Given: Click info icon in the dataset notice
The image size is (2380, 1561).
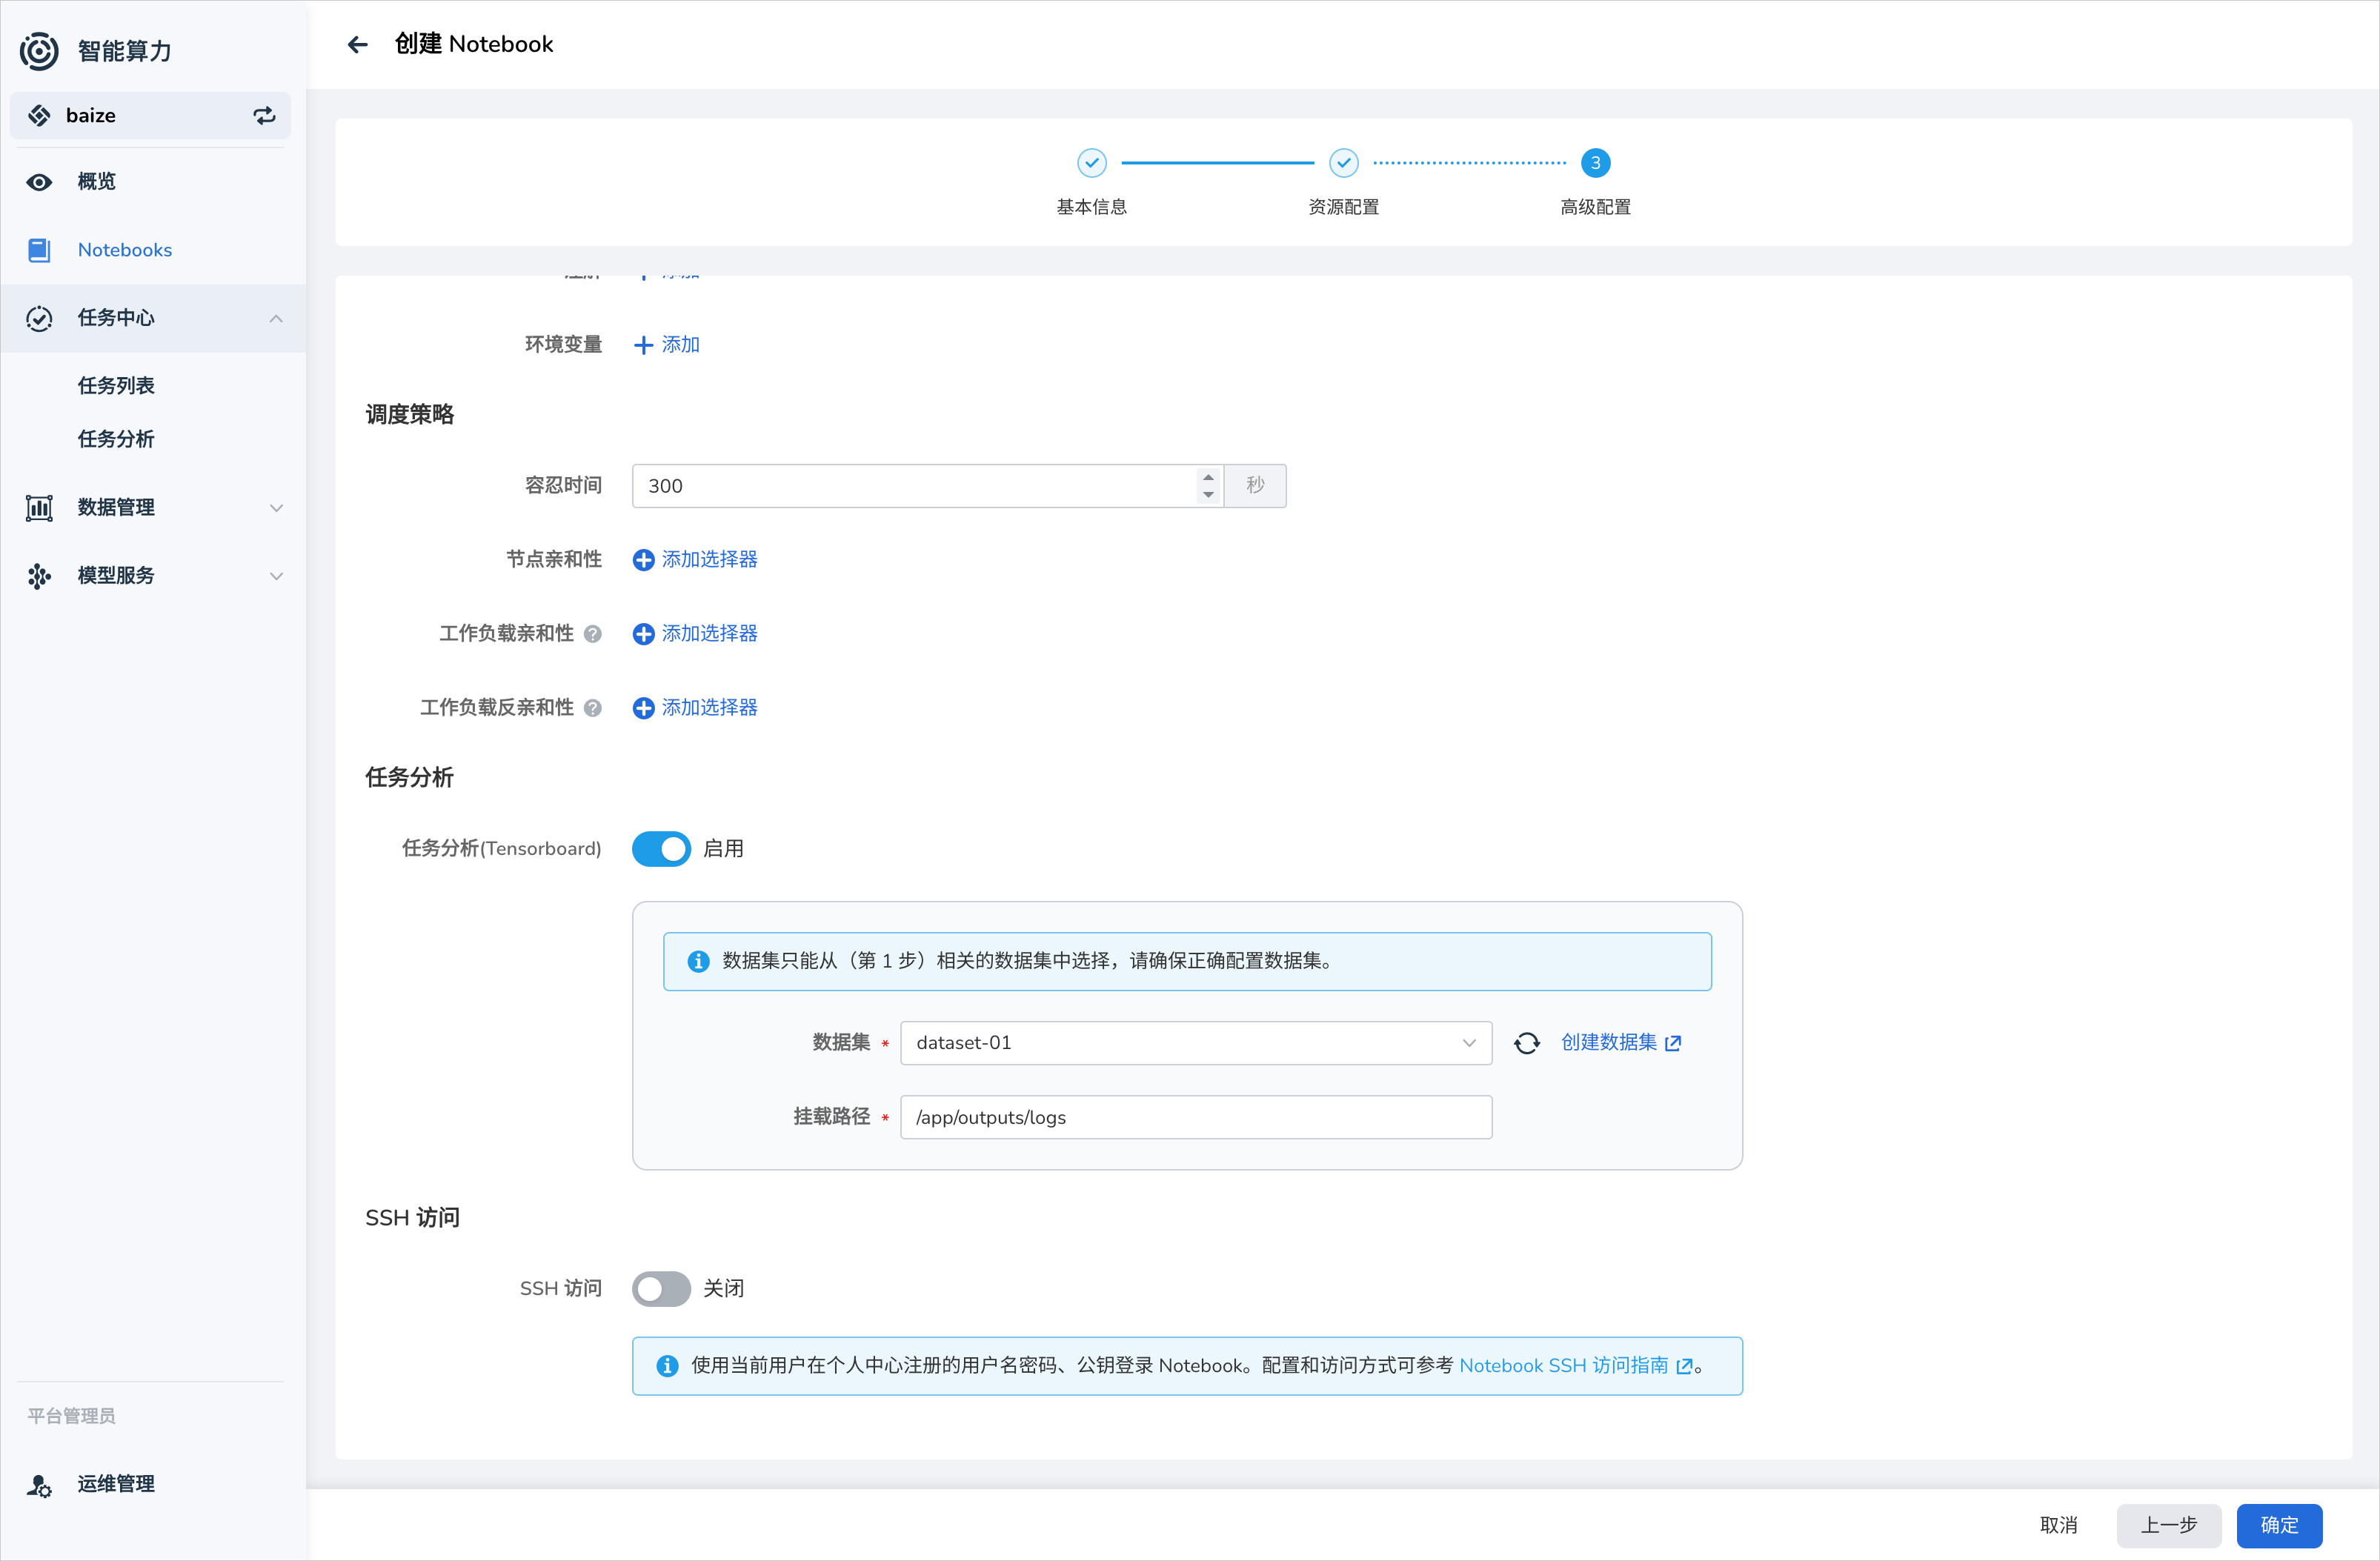Looking at the screenshot, I should 698,961.
